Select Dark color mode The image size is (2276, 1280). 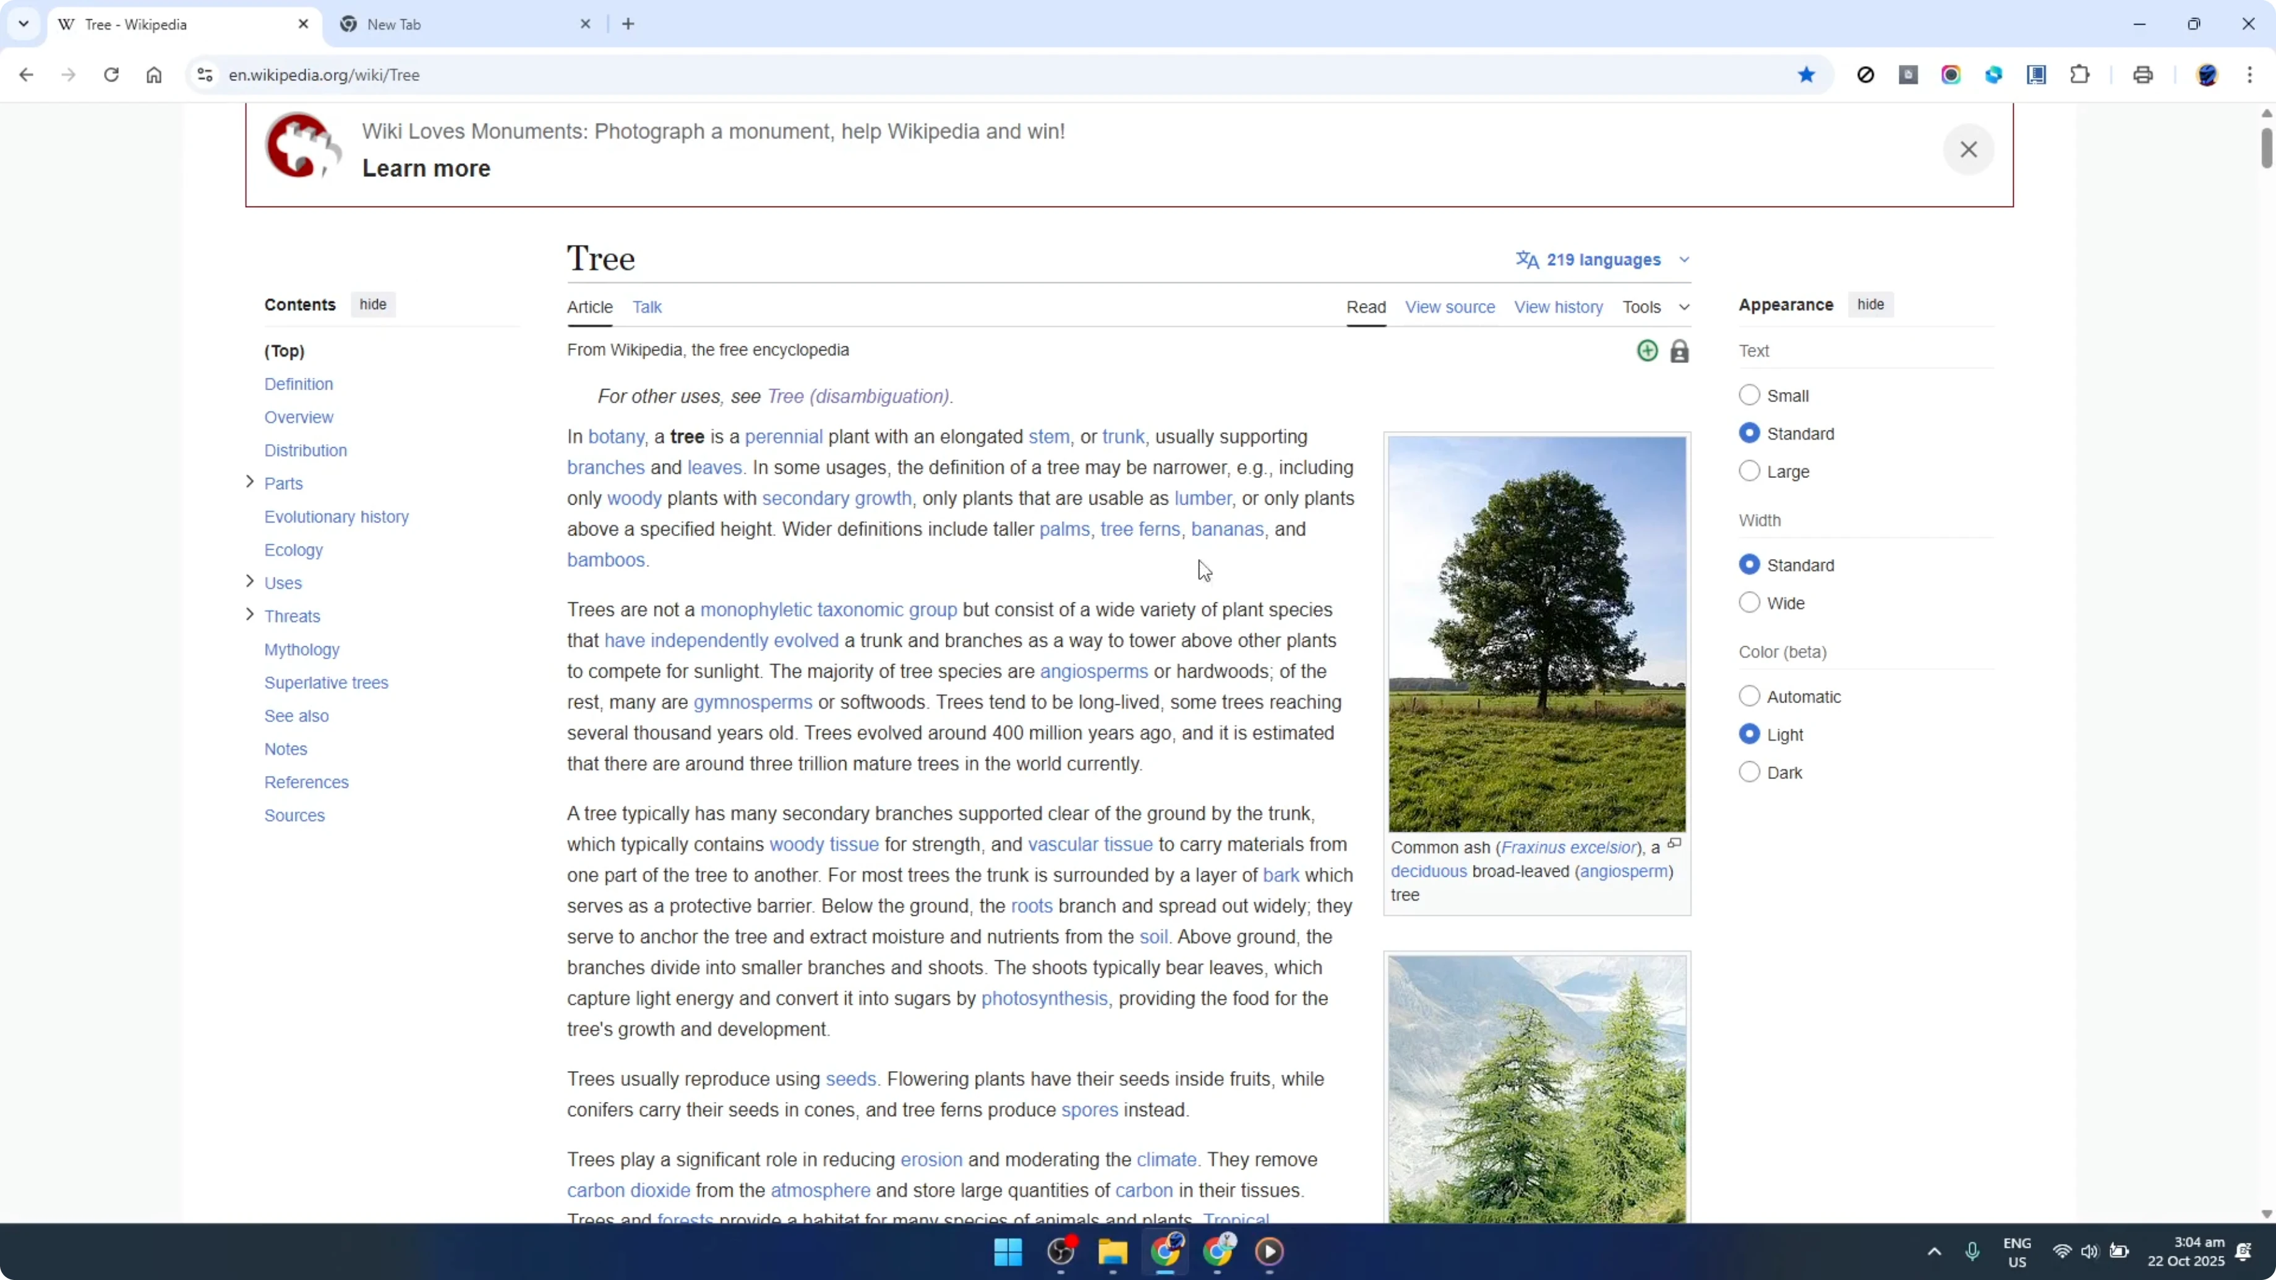(x=1750, y=772)
